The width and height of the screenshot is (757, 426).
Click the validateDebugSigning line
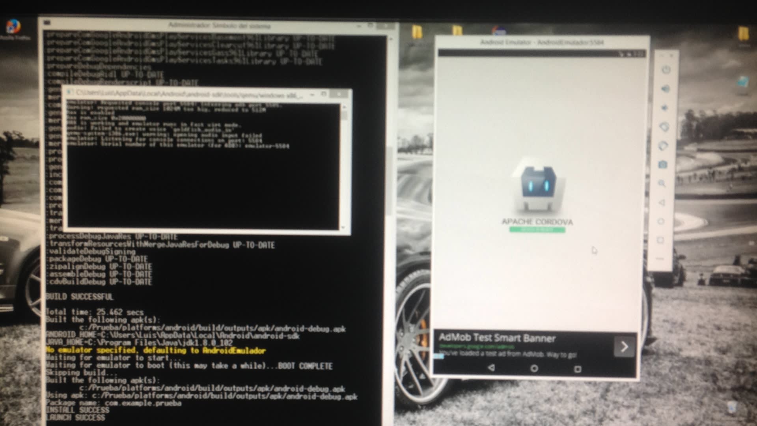pyautogui.click(x=91, y=252)
